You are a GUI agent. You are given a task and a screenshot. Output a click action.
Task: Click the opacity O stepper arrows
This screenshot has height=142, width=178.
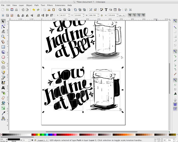point(29,140)
